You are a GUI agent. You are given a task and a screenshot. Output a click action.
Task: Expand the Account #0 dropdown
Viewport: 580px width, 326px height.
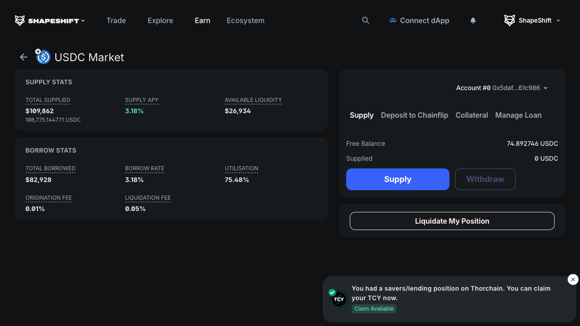546,88
